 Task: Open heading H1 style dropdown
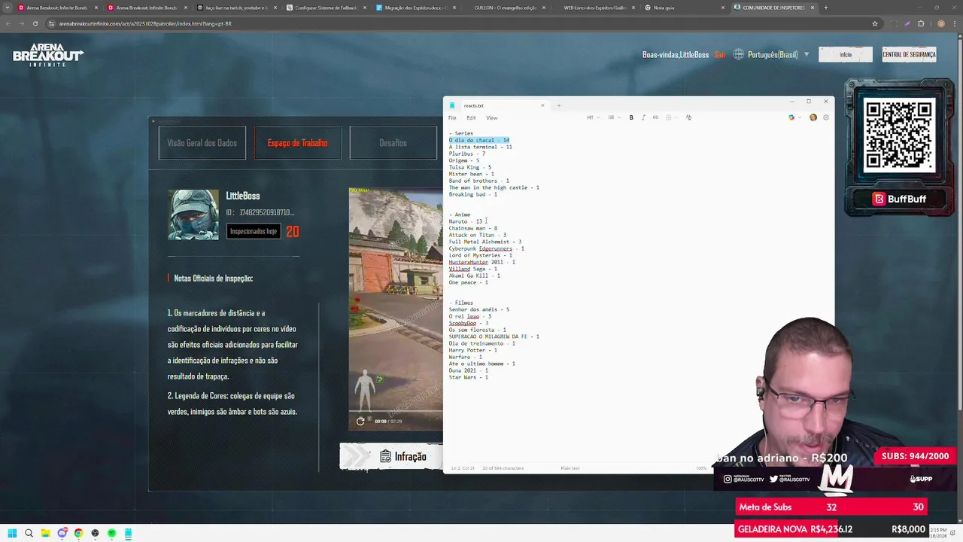click(x=592, y=117)
